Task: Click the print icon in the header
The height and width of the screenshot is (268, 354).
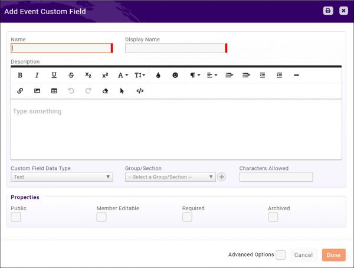Action: pos(328,11)
